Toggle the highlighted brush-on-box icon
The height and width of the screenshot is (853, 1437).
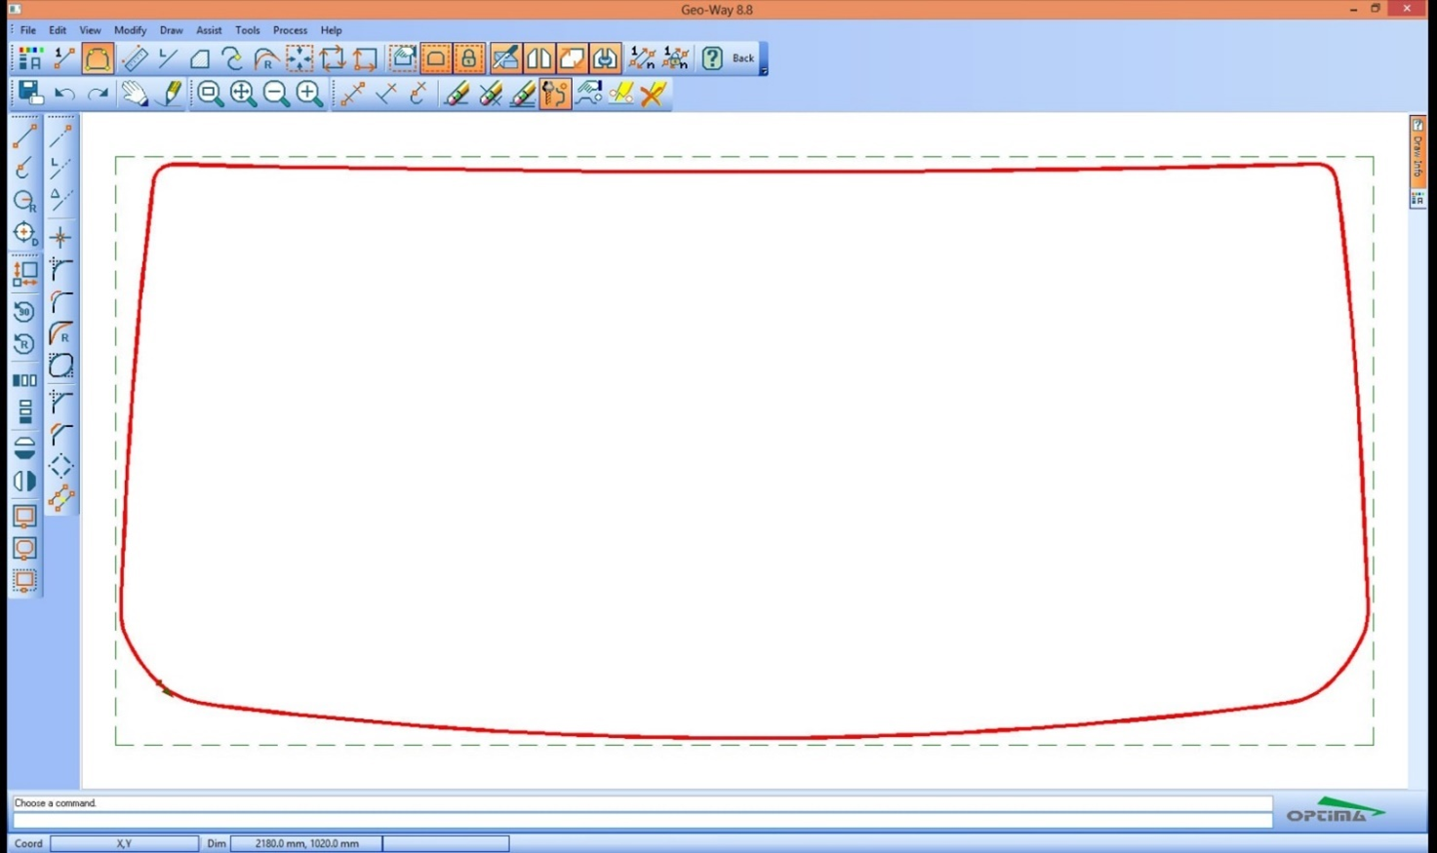pyautogui.click(x=505, y=58)
